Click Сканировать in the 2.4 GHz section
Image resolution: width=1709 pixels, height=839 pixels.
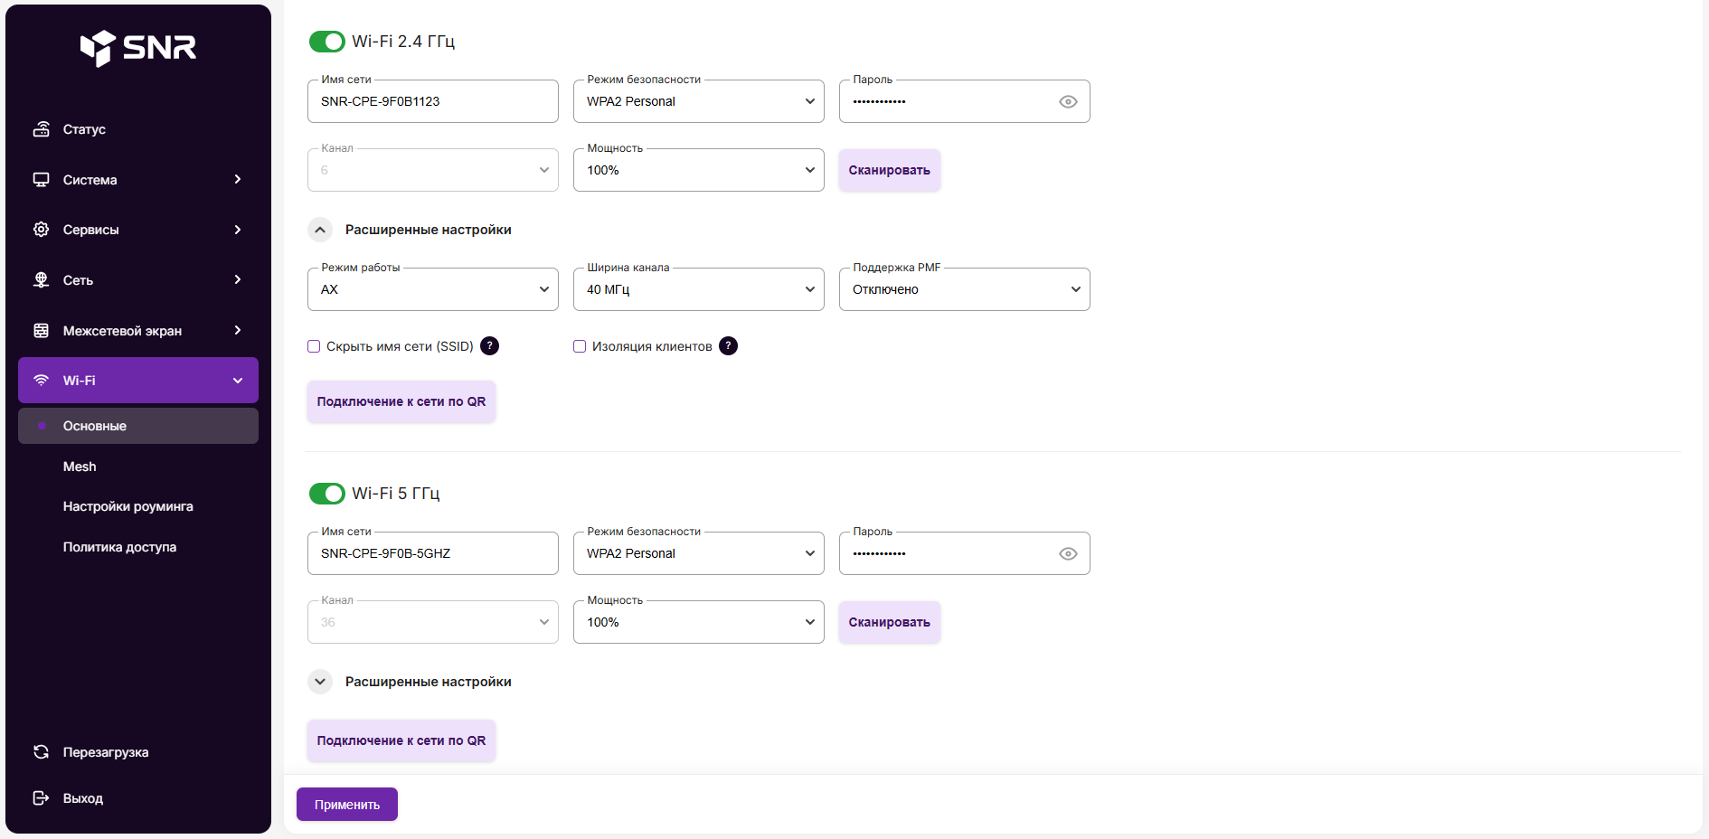pyautogui.click(x=889, y=170)
